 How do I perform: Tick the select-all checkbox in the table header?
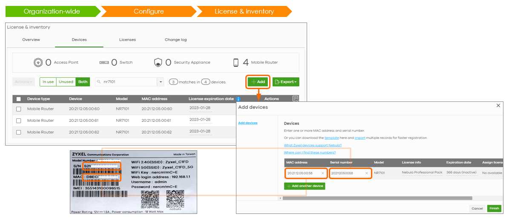tap(18, 99)
